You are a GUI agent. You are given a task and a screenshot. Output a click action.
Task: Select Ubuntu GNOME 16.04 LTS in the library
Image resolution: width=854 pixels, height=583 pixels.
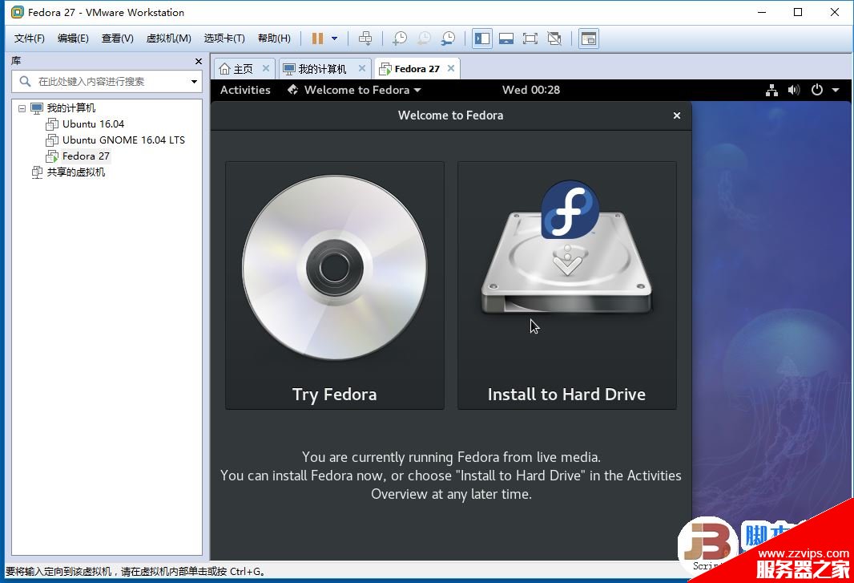click(x=123, y=140)
